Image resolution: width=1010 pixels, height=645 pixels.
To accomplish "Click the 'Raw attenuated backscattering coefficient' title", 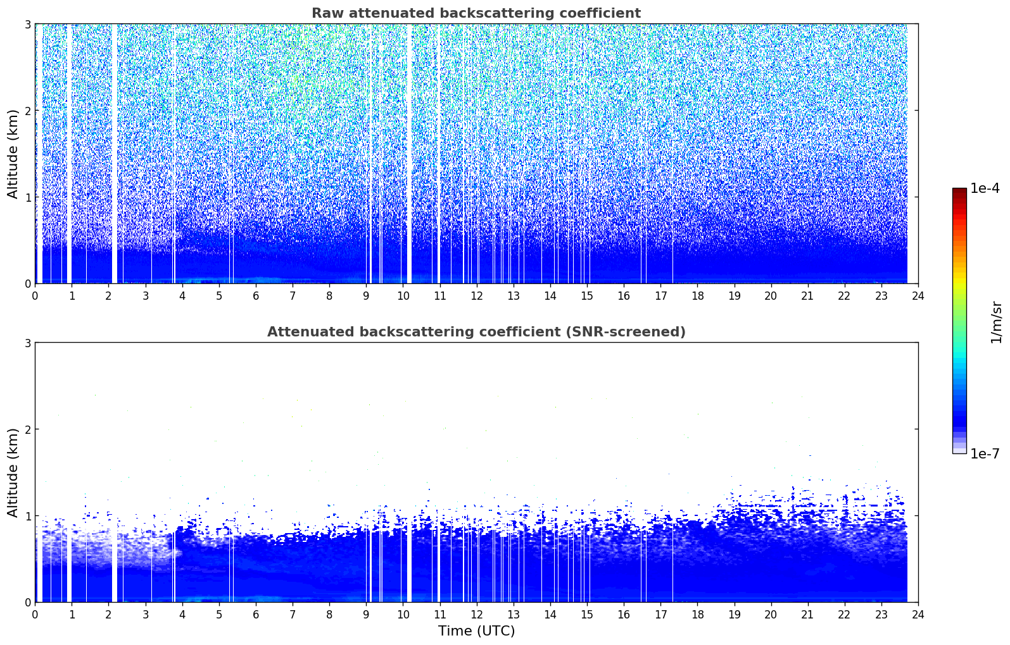I will pyautogui.click(x=476, y=13).
